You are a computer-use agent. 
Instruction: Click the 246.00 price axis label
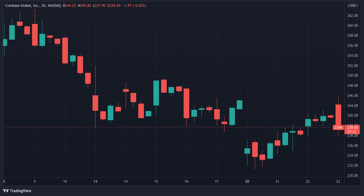pyautogui.click(x=352, y=96)
